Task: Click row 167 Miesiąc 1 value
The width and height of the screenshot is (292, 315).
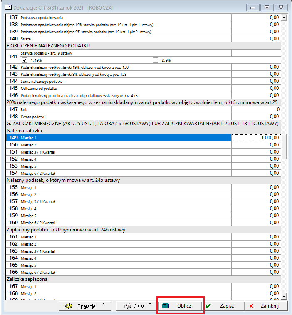Action: coord(256,286)
